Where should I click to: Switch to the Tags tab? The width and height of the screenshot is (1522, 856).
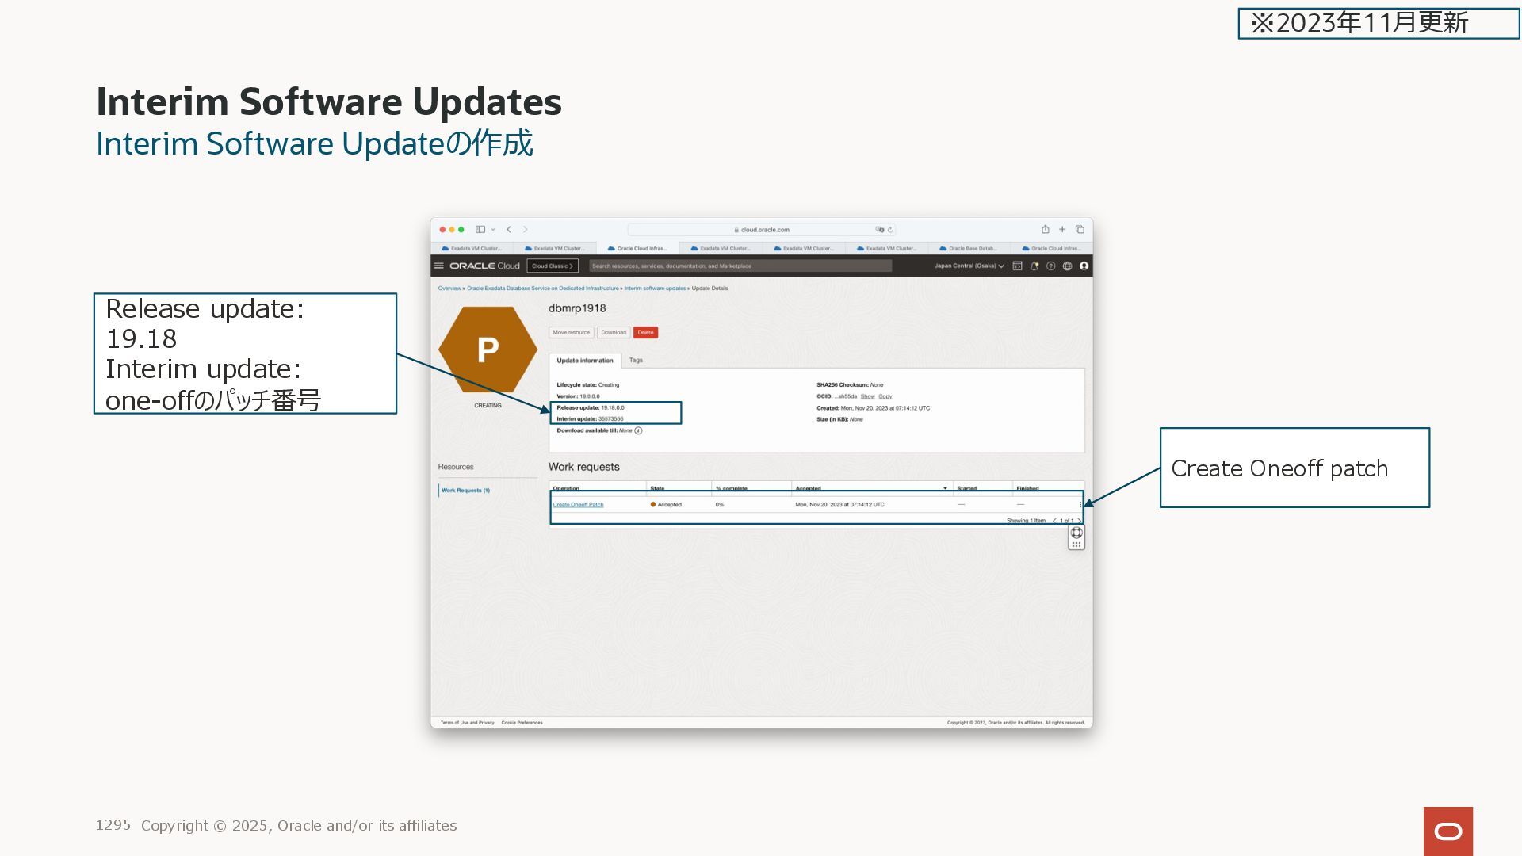(x=636, y=361)
